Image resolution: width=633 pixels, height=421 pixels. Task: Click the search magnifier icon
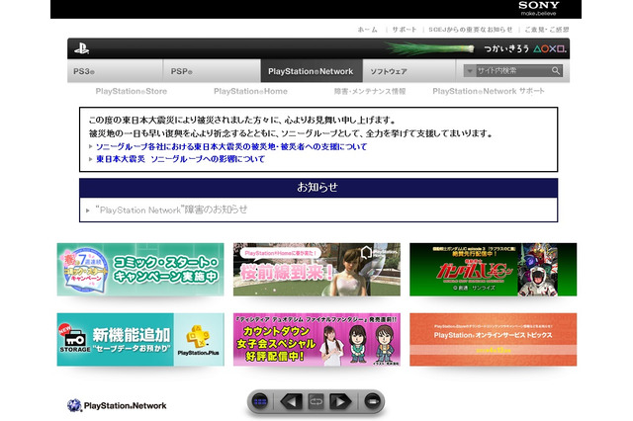pyautogui.click(x=556, y=71)
